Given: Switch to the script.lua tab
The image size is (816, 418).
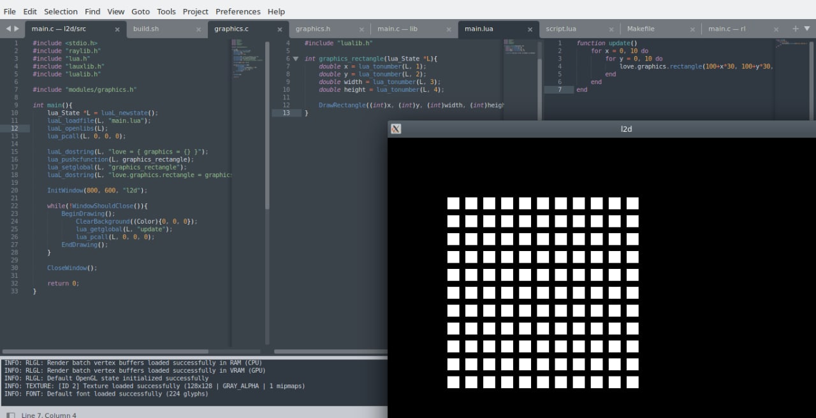Looking at the screenshot, I should click(560, 29).
